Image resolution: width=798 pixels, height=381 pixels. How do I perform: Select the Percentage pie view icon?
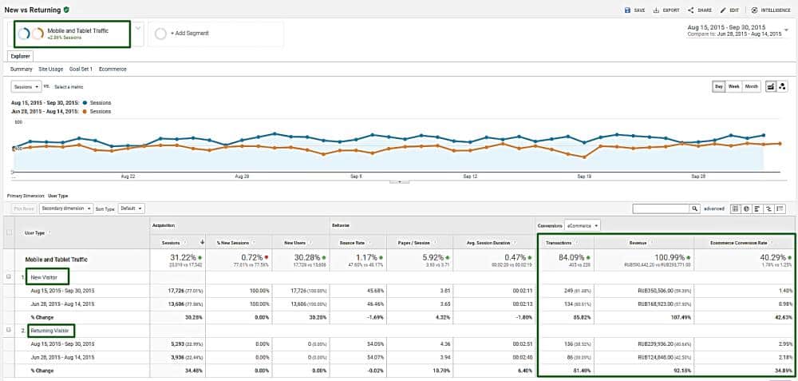tap(747, 208)
